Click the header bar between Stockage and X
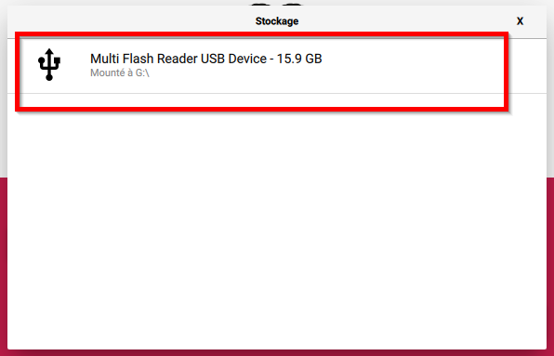 pyautogui.click(x=406, y=21)
